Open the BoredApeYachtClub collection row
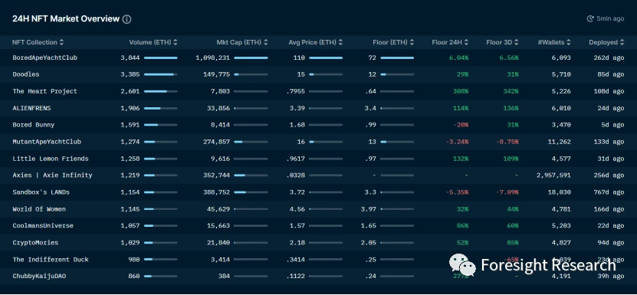Screen dimensions: 637x295 click(319, 57)
